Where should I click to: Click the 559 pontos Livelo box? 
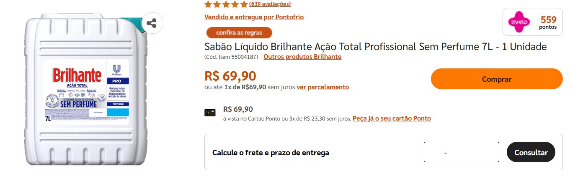click(533, 22)
